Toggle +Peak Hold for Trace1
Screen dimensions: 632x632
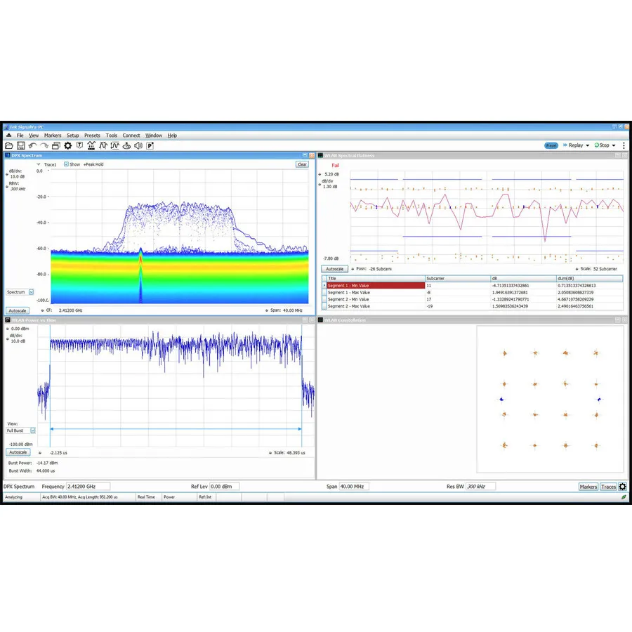[x=93, y=164]
